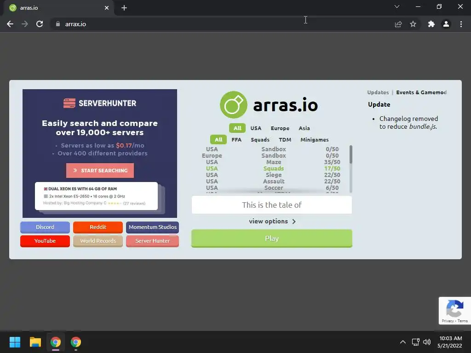Open the Chrome profile icon
471x353 pixels.
click(446, 24)
